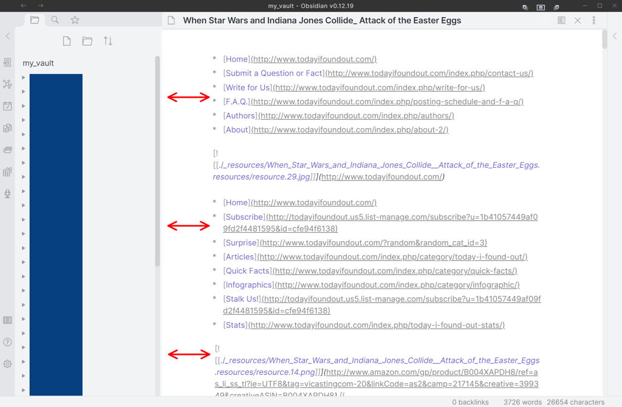Screen dimensions: 622x407
Task: Toggle preview mode for the note
Action: pos(561,20)
